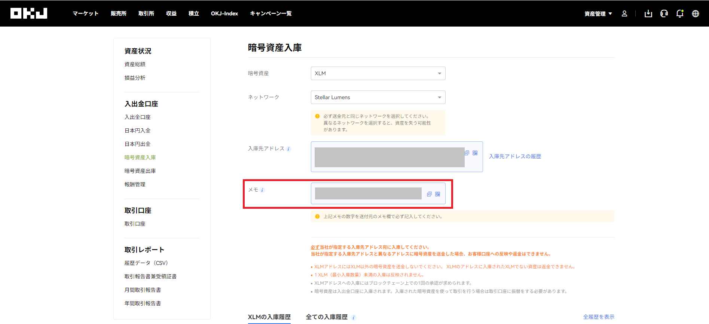This screenshot has height=324, width=709.
Task: Click info icon next to 入庫先アドレス
Action: tap(288, 149)
